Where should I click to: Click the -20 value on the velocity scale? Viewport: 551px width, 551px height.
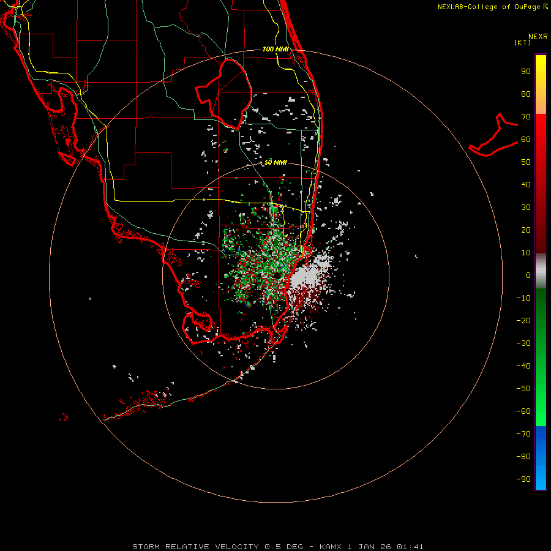coord(523,320)
